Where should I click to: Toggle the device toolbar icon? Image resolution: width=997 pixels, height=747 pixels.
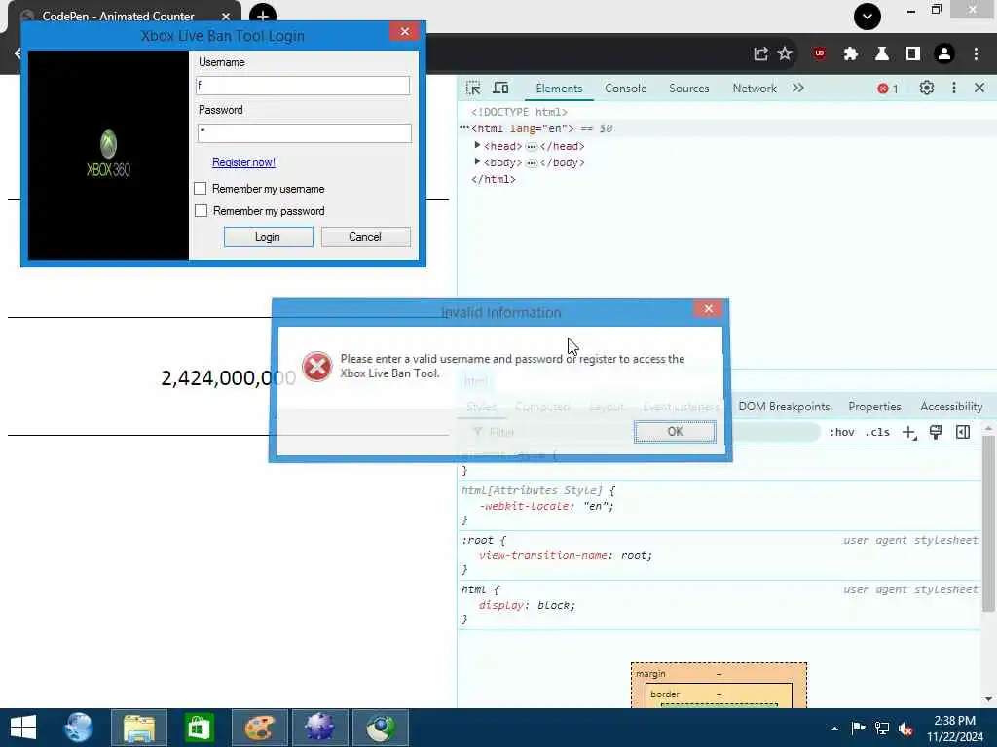point(501,88)
